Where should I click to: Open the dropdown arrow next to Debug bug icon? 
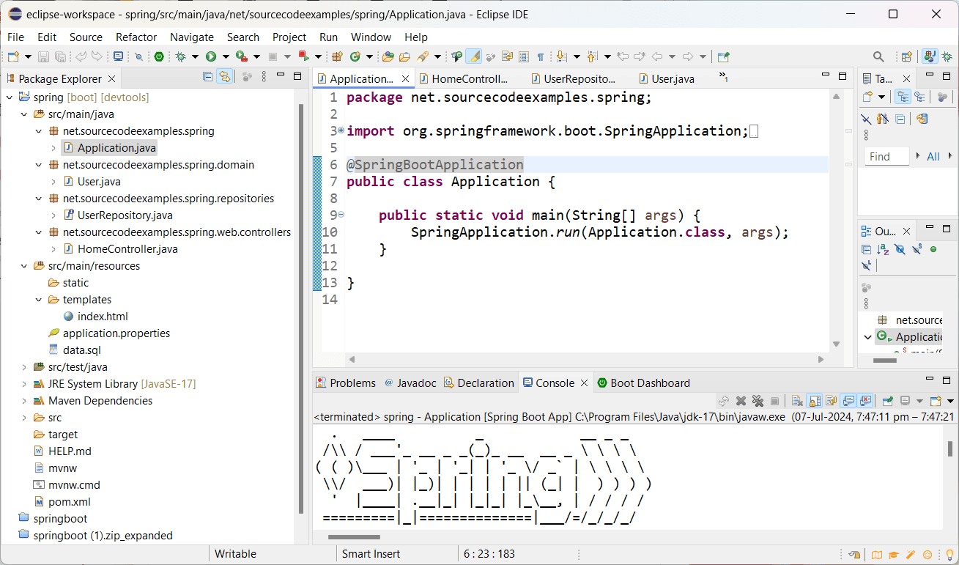click(x=194, y=56)
